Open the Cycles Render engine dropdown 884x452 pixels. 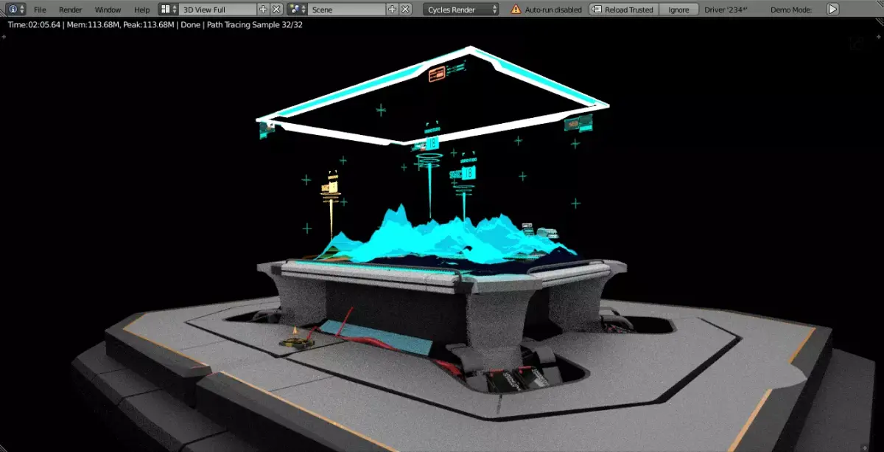461,10
